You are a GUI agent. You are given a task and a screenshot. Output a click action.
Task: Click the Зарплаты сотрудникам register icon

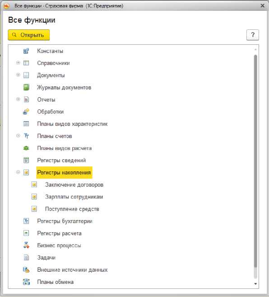[34, 197]
